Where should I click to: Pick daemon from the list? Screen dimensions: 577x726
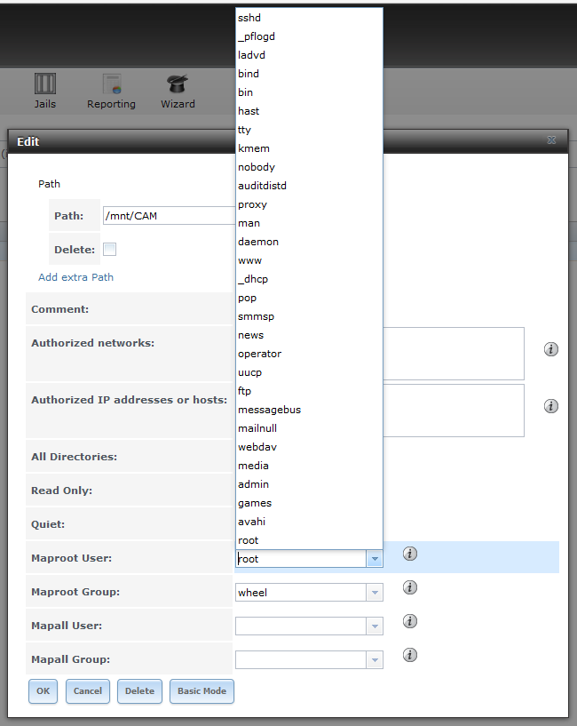click(x=309, y=242)
